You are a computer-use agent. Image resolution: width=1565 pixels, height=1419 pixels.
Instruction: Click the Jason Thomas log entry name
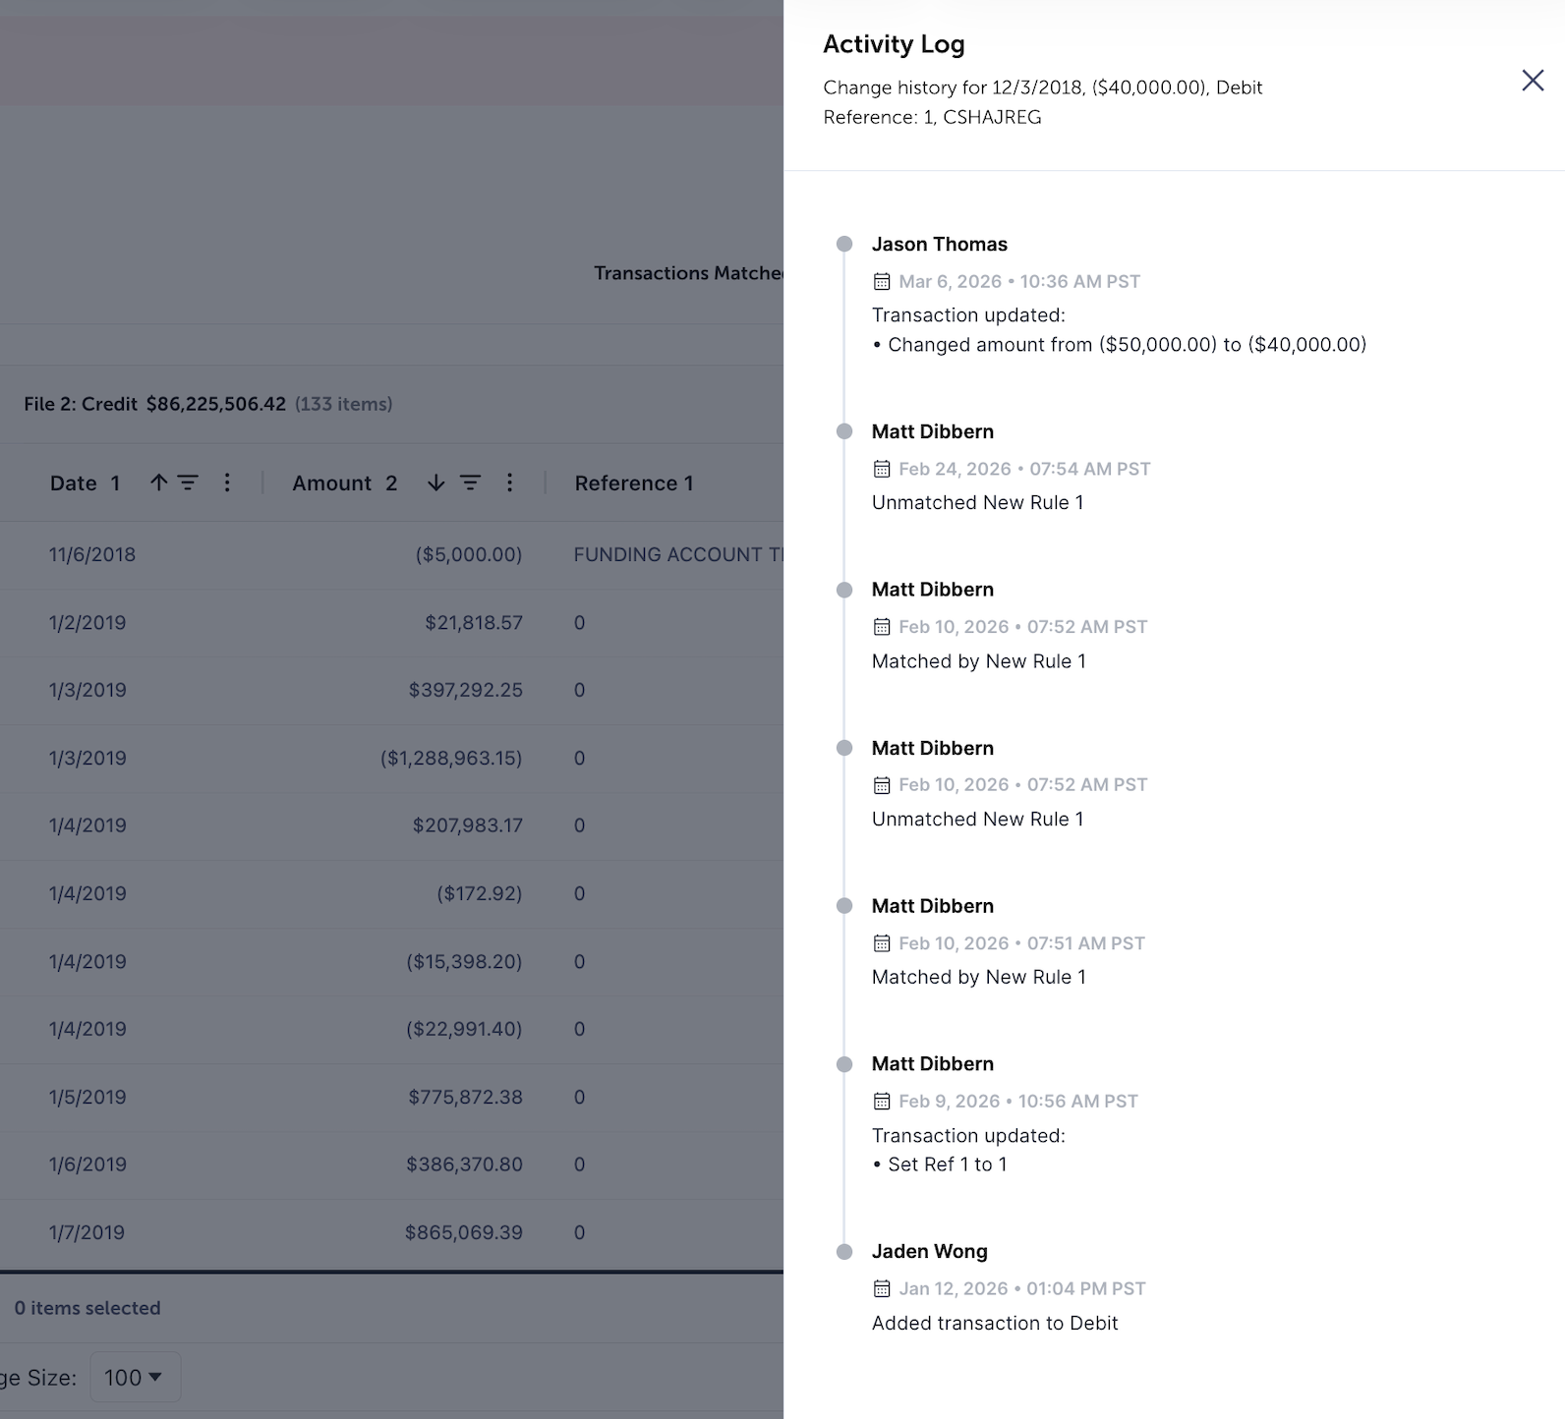click(x=939, y=245)
